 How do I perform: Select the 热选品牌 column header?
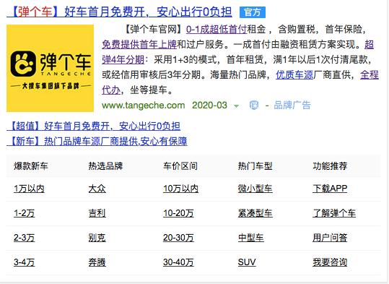105,165
